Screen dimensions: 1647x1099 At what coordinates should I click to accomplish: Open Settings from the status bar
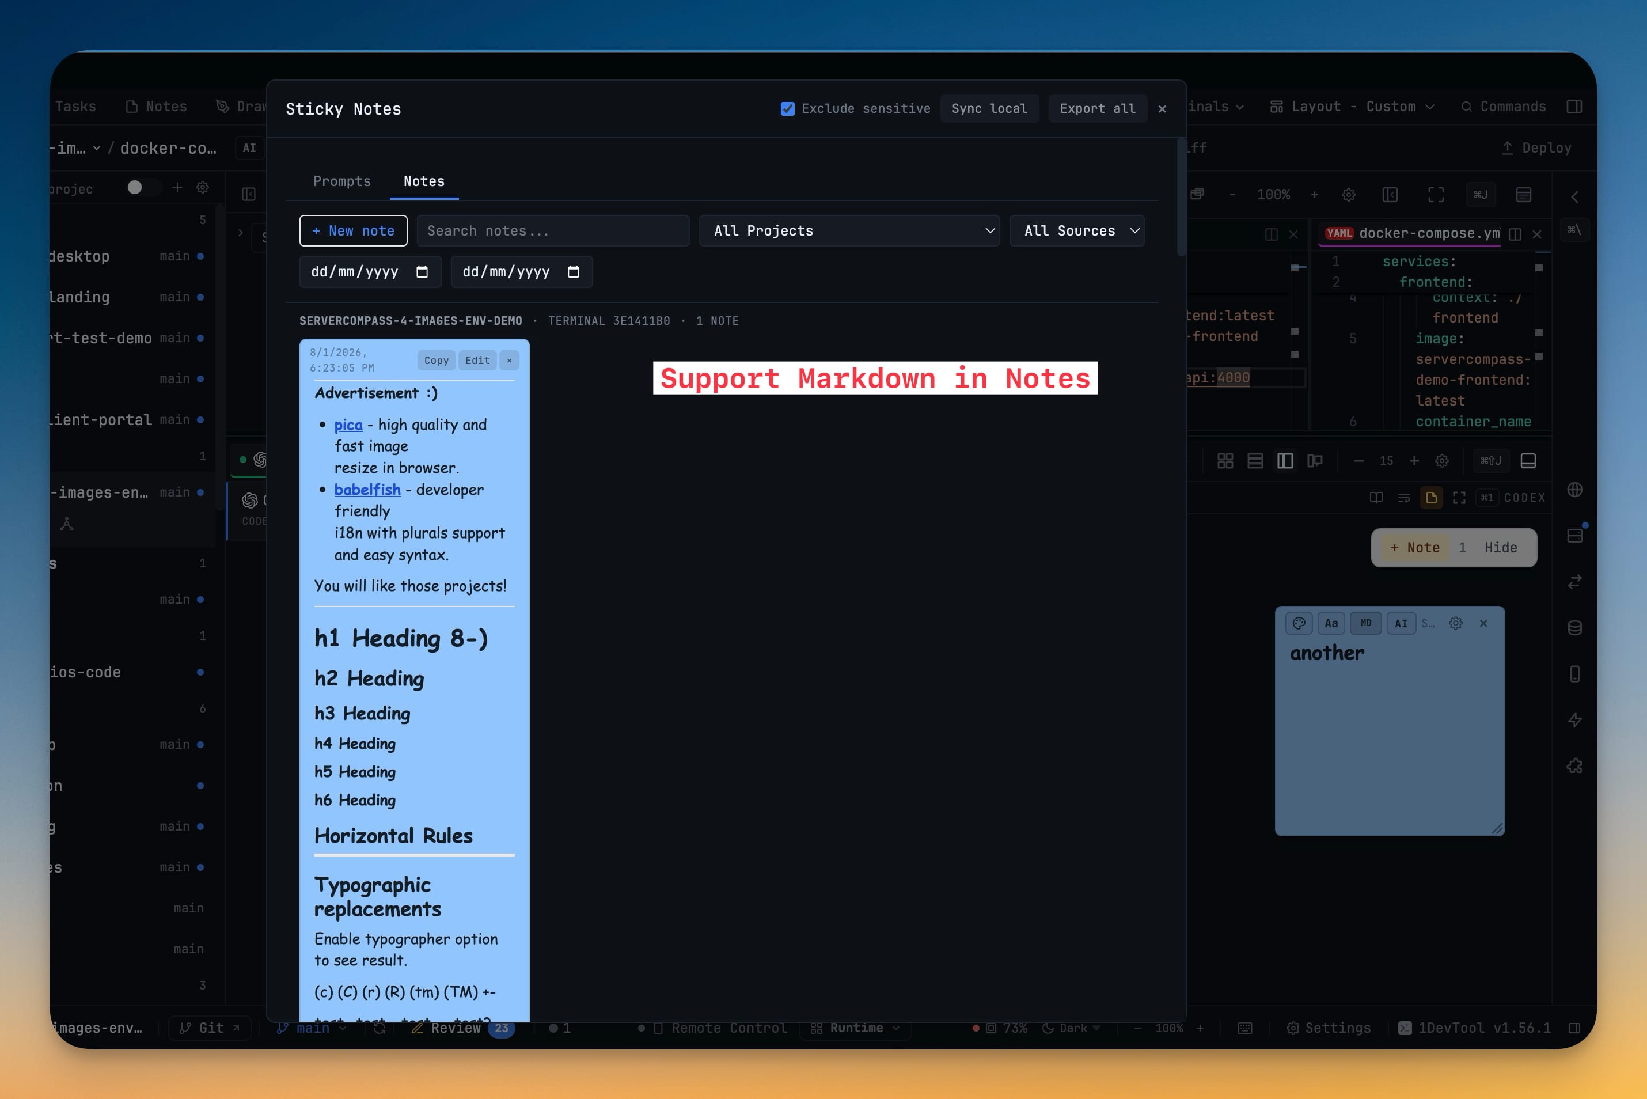pos(1328,1028)
